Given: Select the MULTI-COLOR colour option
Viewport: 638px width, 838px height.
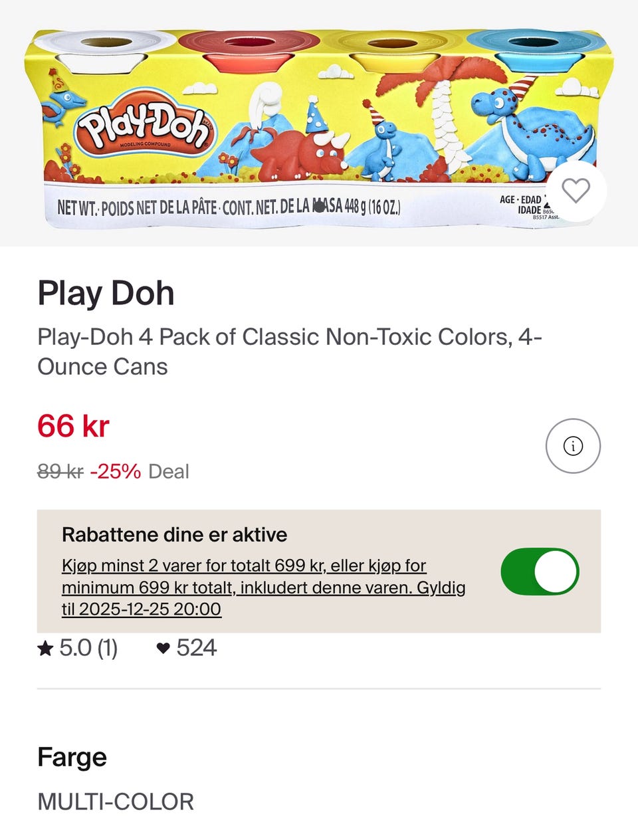Looking at the screenshot, I should [x=116, y=801].
